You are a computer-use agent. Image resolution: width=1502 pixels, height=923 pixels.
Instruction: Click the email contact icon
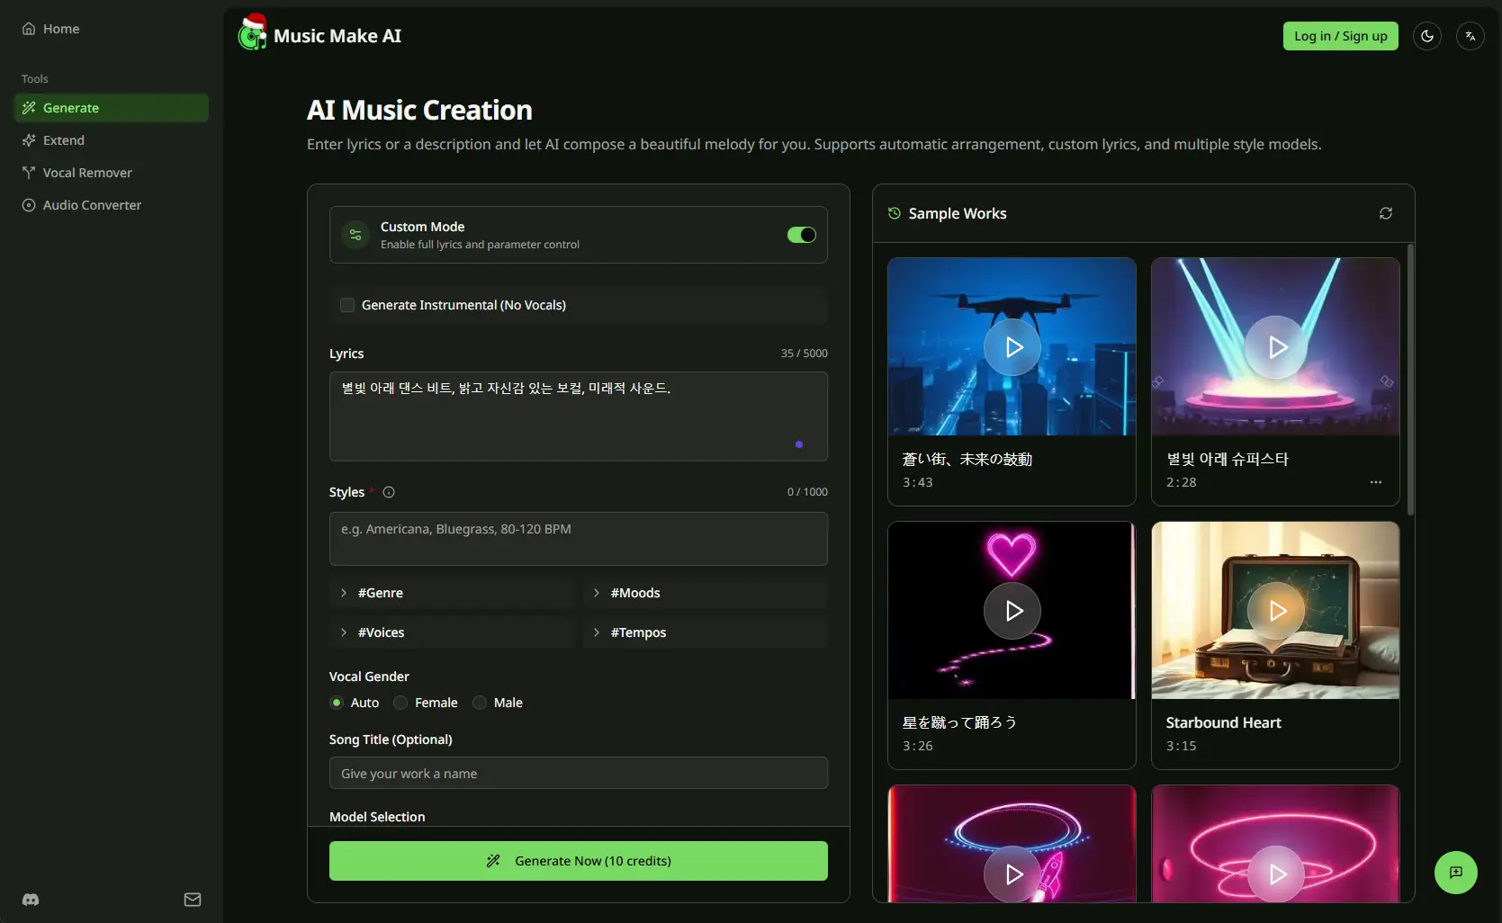[x=192, y=900]
